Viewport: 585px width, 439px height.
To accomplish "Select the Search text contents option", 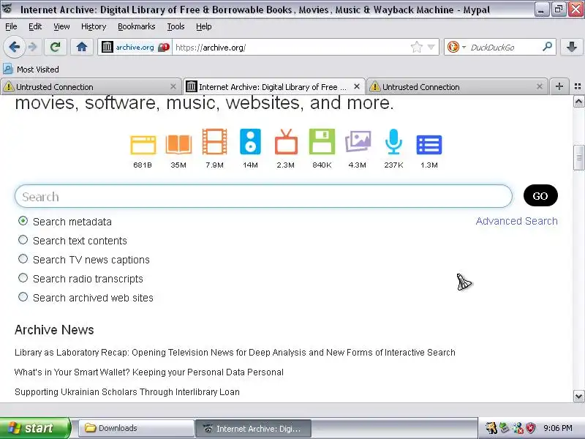I will pos(23,240).
